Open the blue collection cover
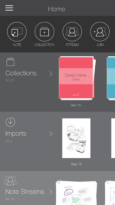The image size is (115, 205). pyautogui.click(x=111, y=78)
